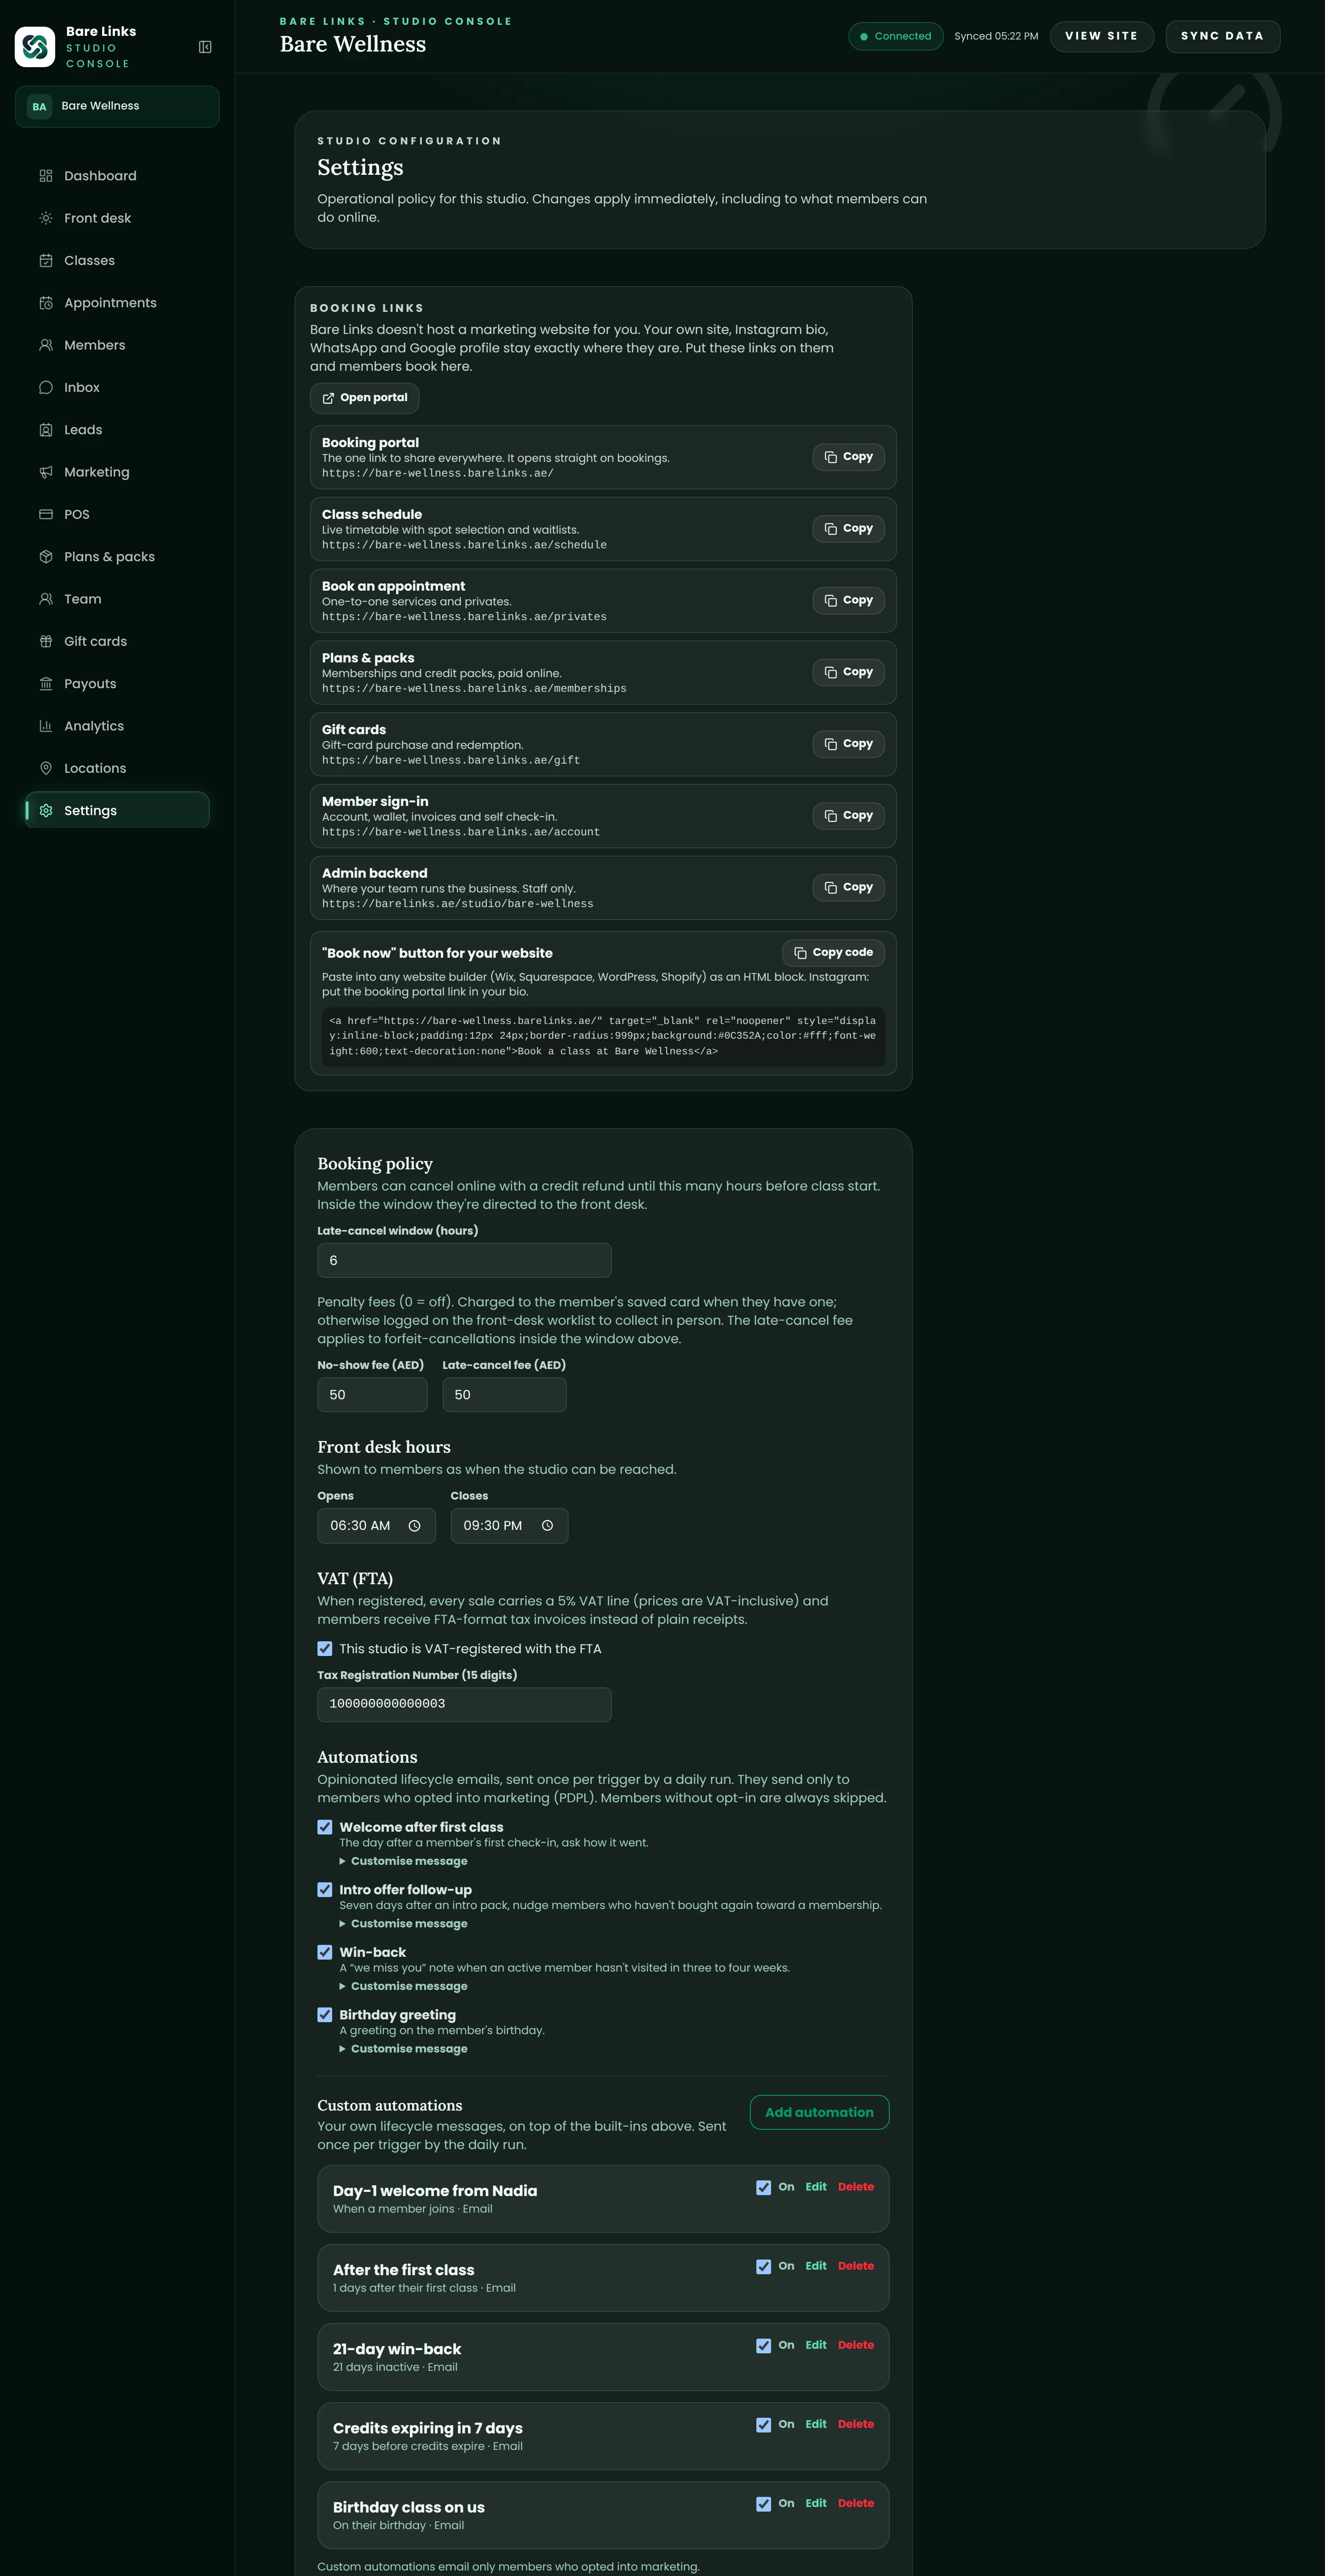Click the No-show fee (AED) field
The width and height of the screenshot is (1325, 2576).
(x=372, y=1395)
